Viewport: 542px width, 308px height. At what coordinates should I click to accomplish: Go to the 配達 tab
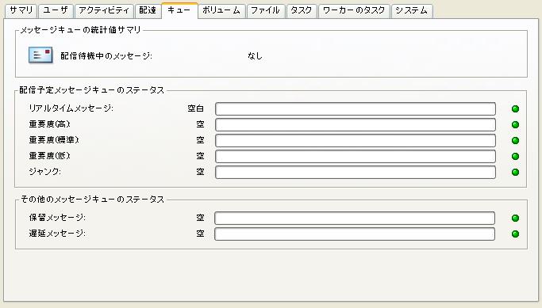click(148, 11)
